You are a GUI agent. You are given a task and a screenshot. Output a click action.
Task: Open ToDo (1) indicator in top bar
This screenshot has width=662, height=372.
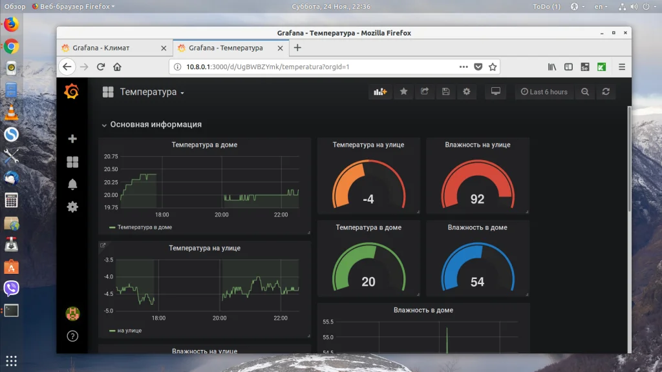(546, 6)
